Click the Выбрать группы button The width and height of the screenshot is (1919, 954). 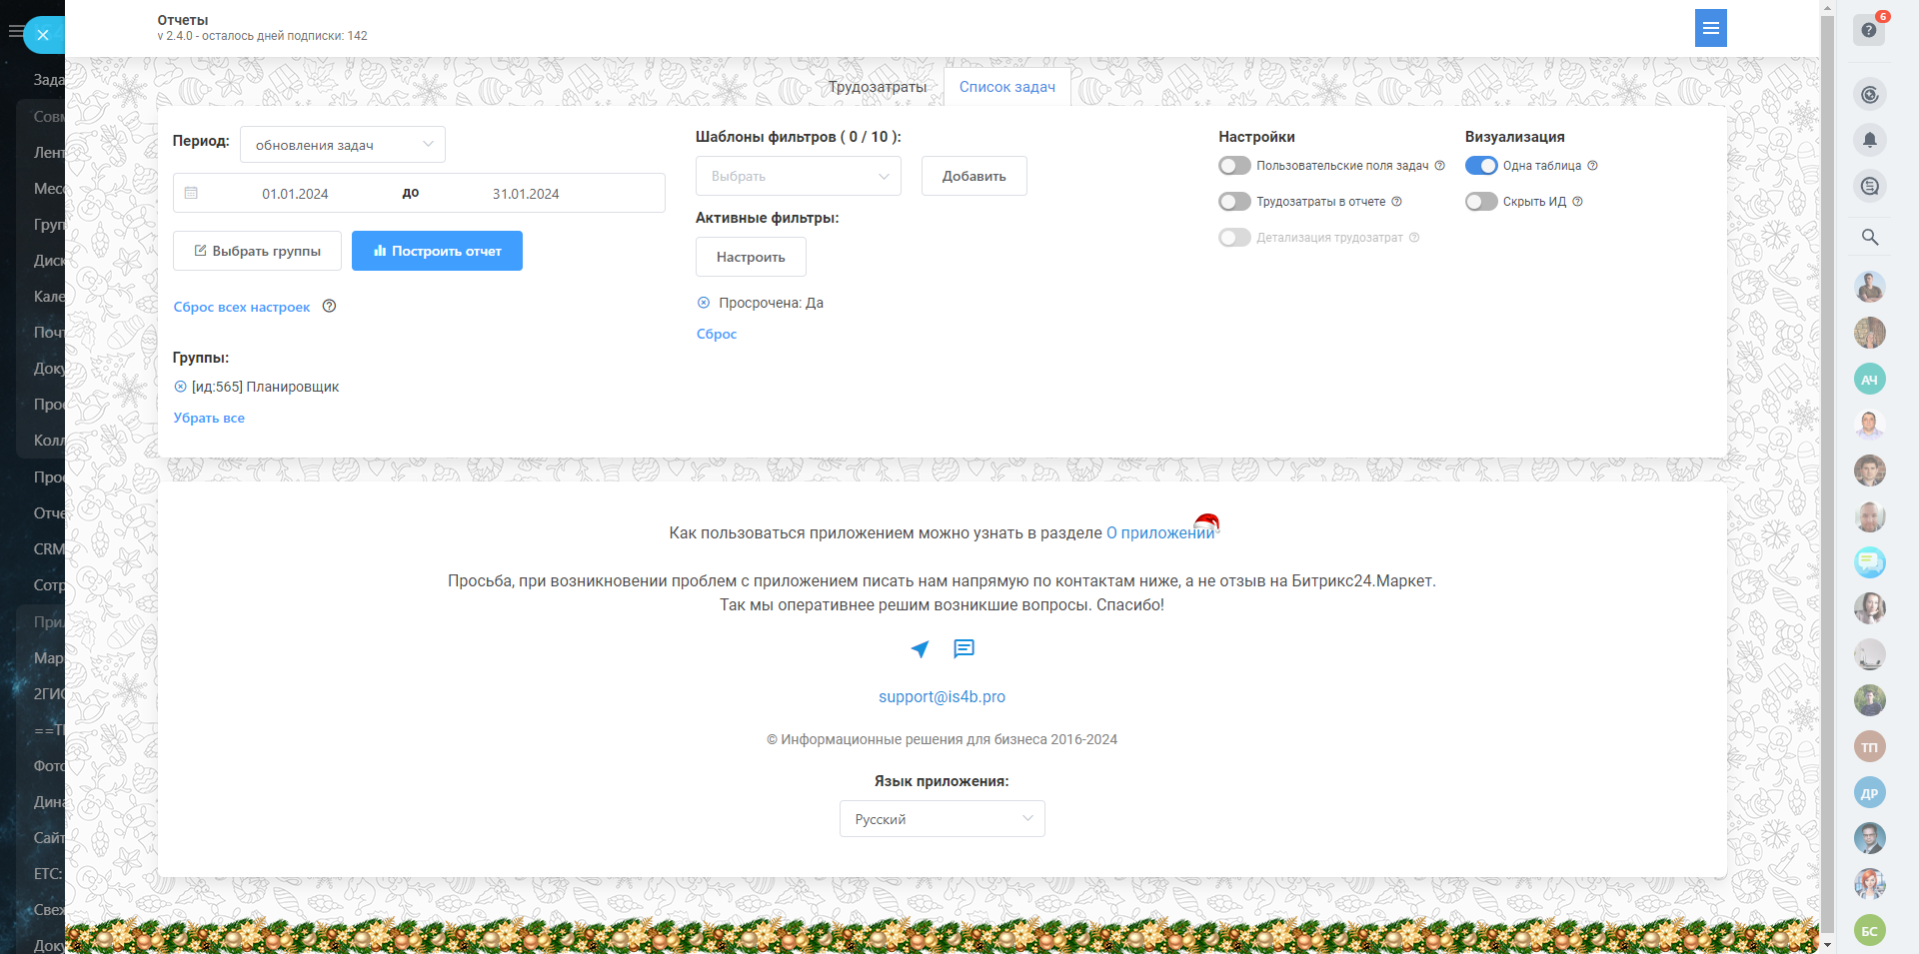pos(257,251)
